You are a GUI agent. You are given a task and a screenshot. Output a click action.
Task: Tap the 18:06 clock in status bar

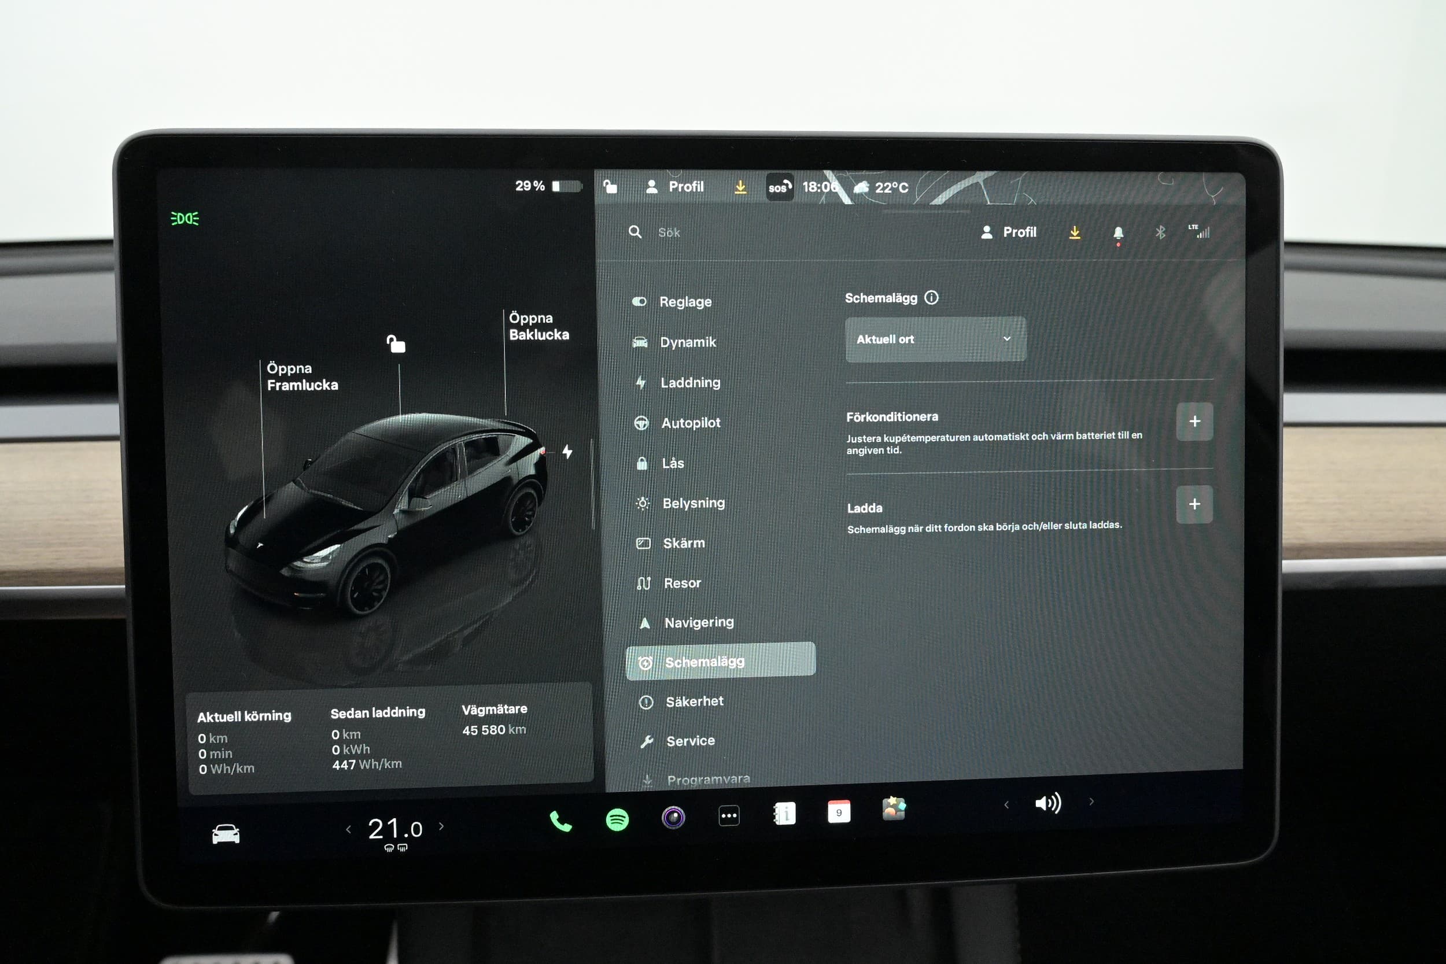(x=820, y=187)
